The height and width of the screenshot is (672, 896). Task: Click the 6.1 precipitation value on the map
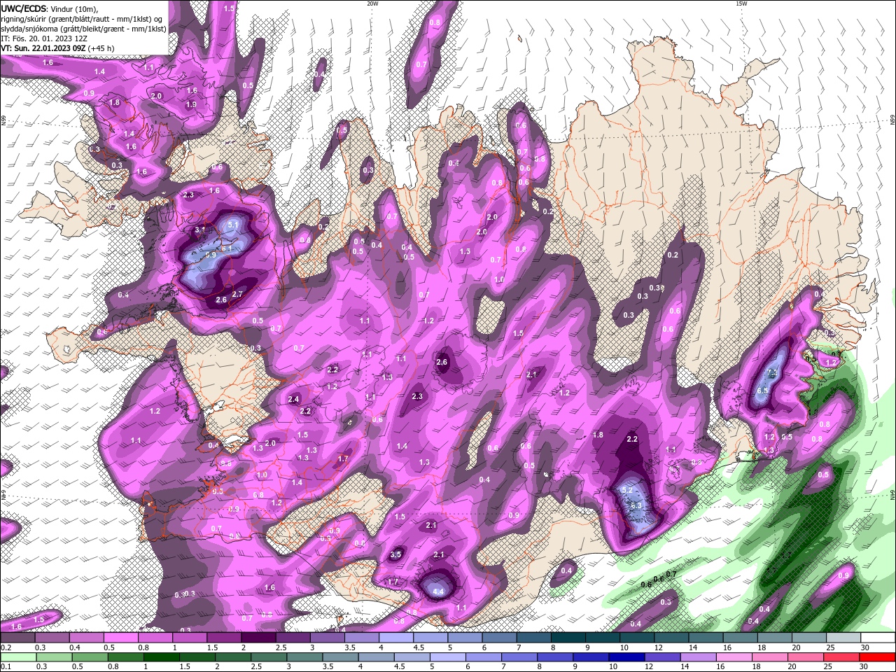227,248
